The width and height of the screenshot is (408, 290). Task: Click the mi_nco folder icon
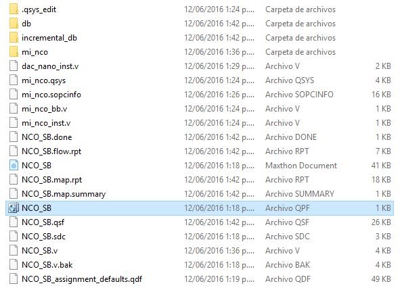click(x=14, y=51)
